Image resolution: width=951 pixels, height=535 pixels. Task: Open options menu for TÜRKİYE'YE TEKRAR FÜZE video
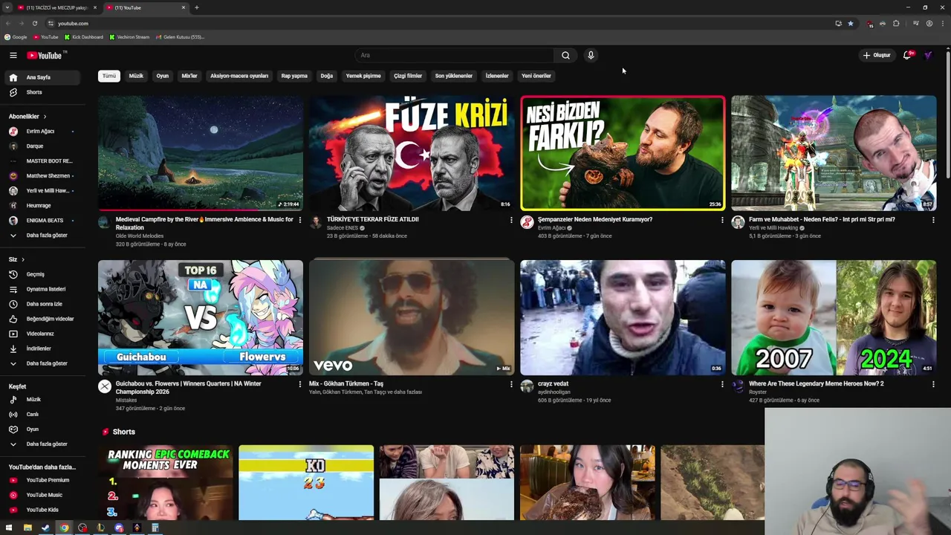click(x=510, y=220)
